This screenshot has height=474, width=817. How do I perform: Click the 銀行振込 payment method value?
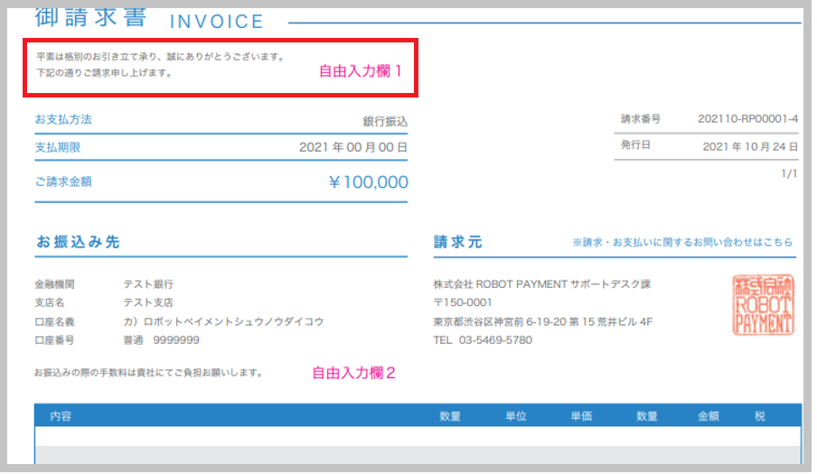(385, 121)
